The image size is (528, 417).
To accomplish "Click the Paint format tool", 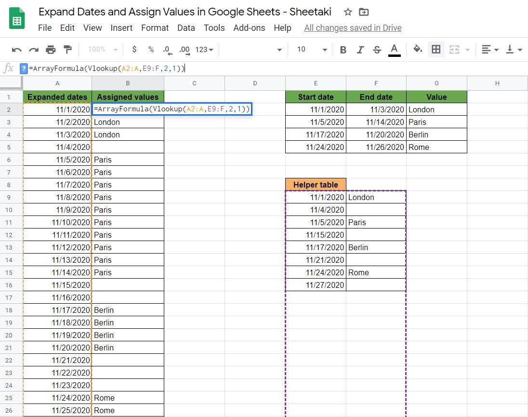I will click(67, 49).
